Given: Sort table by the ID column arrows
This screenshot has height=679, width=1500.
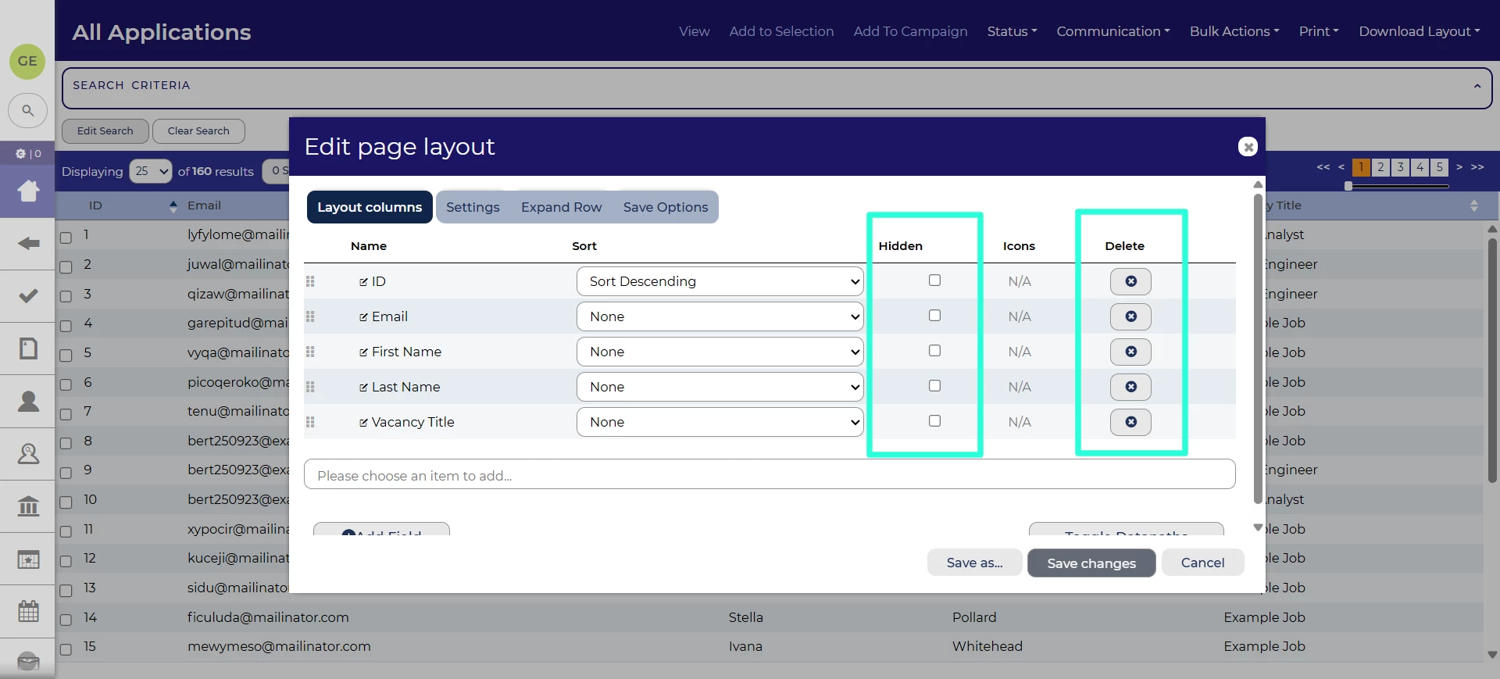Looking at the screenshot, I should click(173, 205).
